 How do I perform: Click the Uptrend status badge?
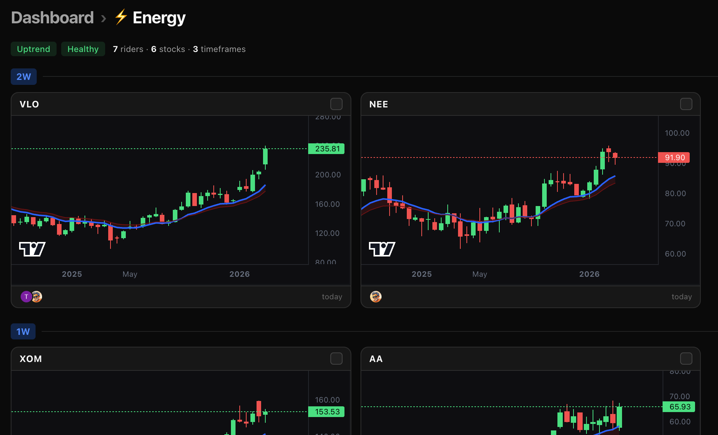click(x=33, y=49)
